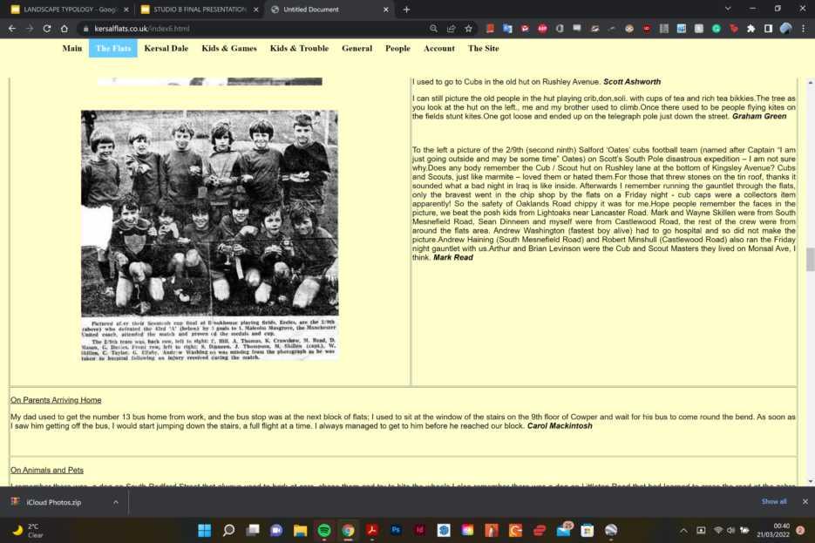
Task: Open the People menu item
Action: (397, 48)
